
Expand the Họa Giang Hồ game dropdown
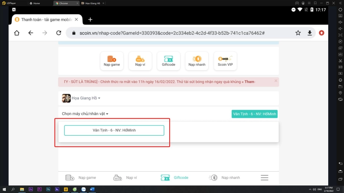click(x=86, y=98)
